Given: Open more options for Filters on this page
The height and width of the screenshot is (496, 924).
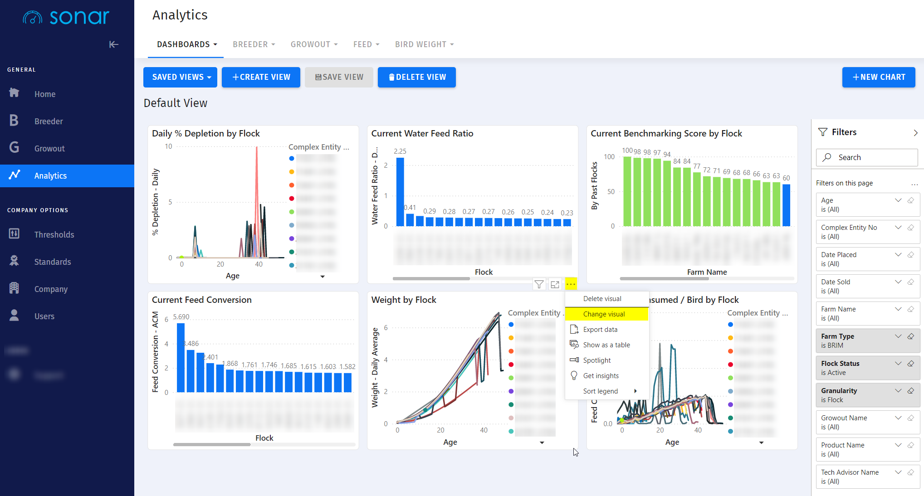Looking at the screenshot, I should click(x=914, y=184).
